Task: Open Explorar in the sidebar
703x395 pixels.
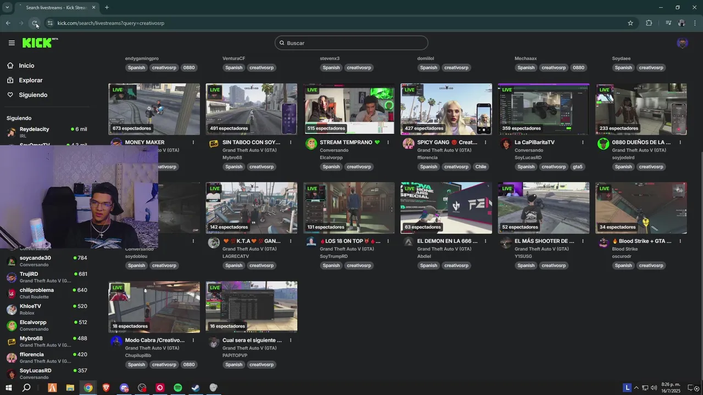Action: pyautogui.click(x=30, y=80)
